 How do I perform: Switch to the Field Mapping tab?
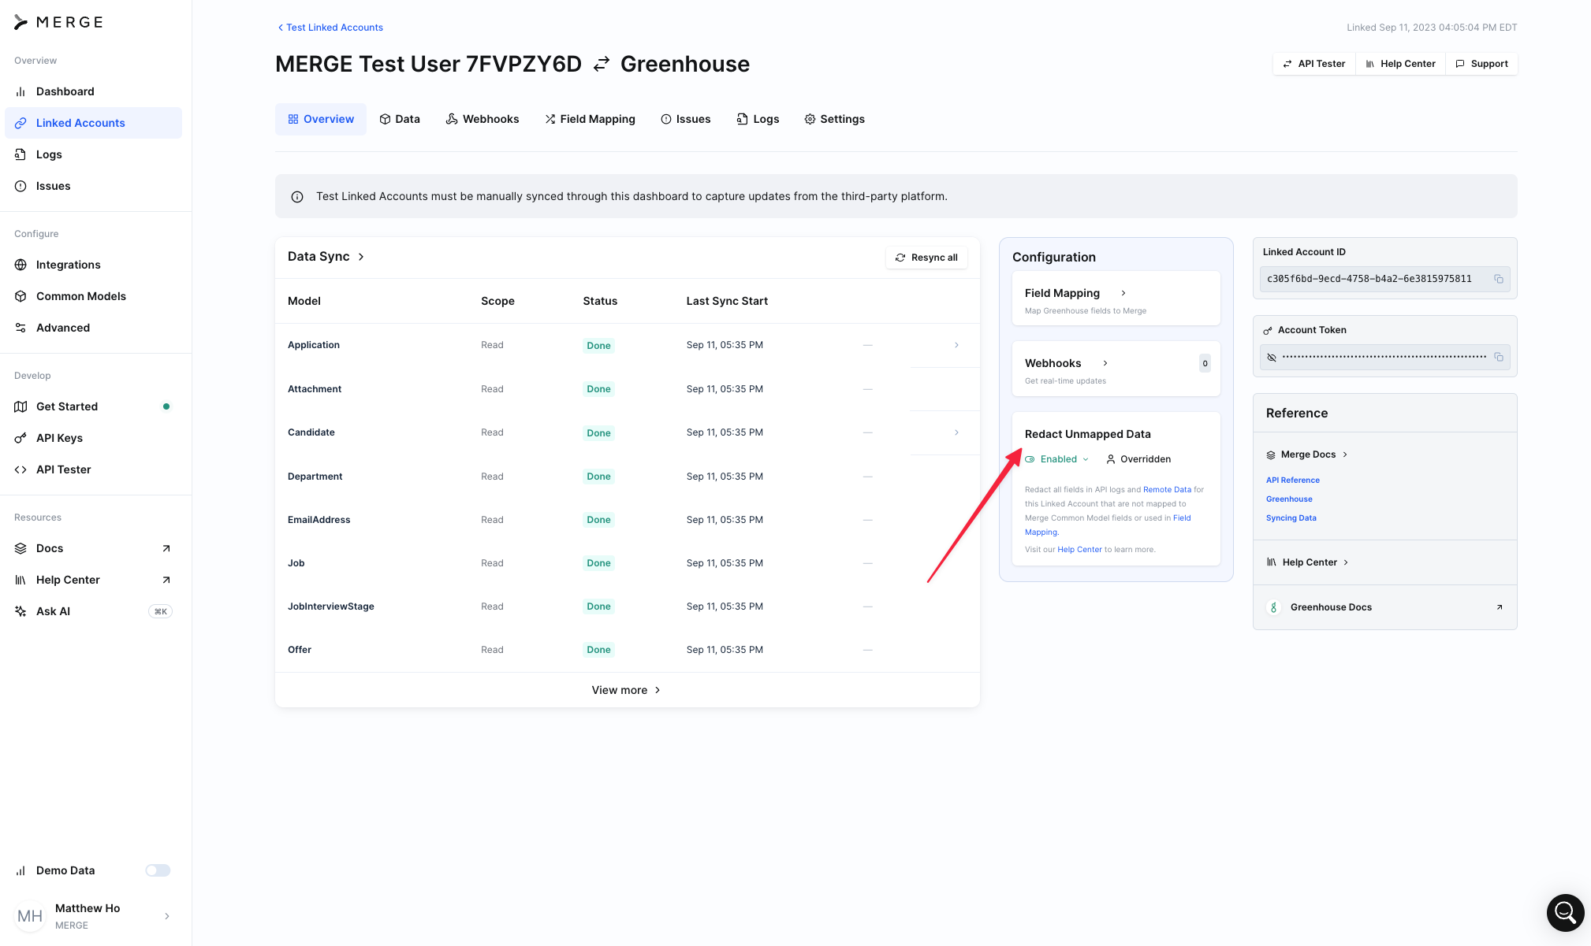589,119
